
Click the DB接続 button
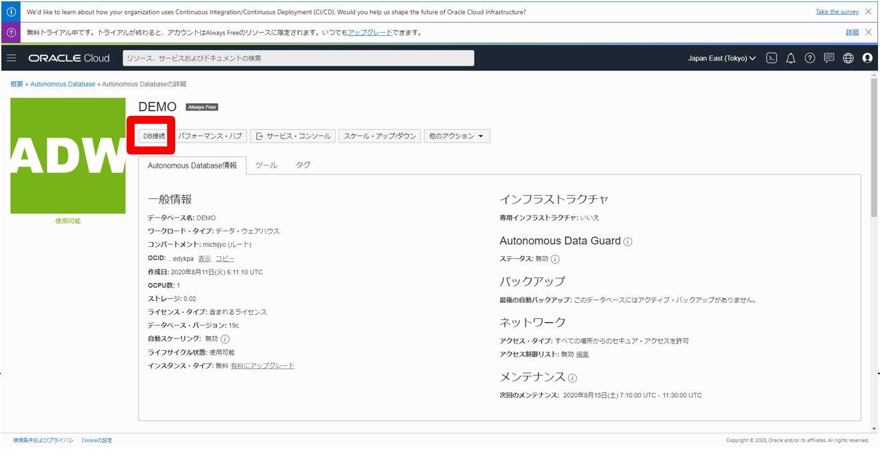[x=154, y=136]
